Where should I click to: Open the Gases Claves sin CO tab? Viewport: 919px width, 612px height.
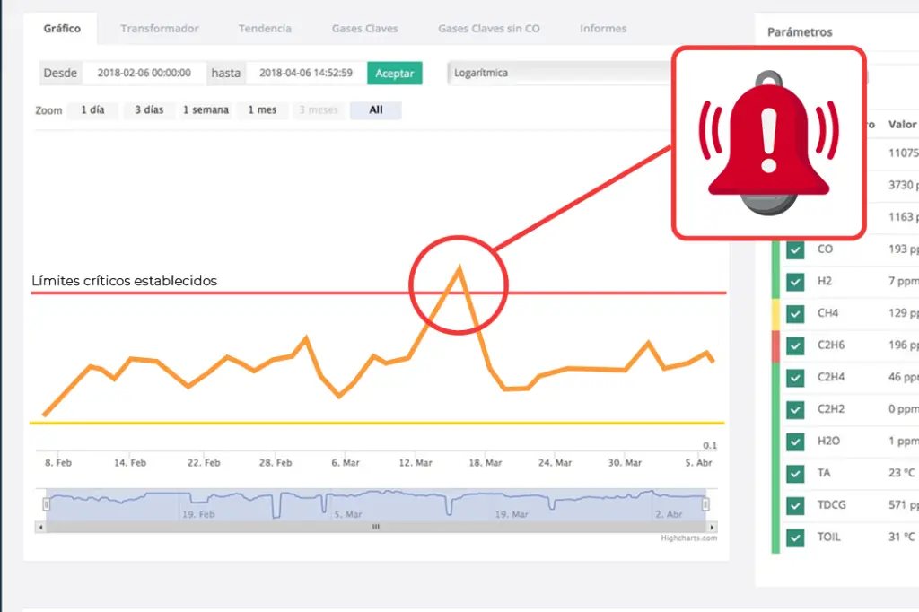[488, 29]
